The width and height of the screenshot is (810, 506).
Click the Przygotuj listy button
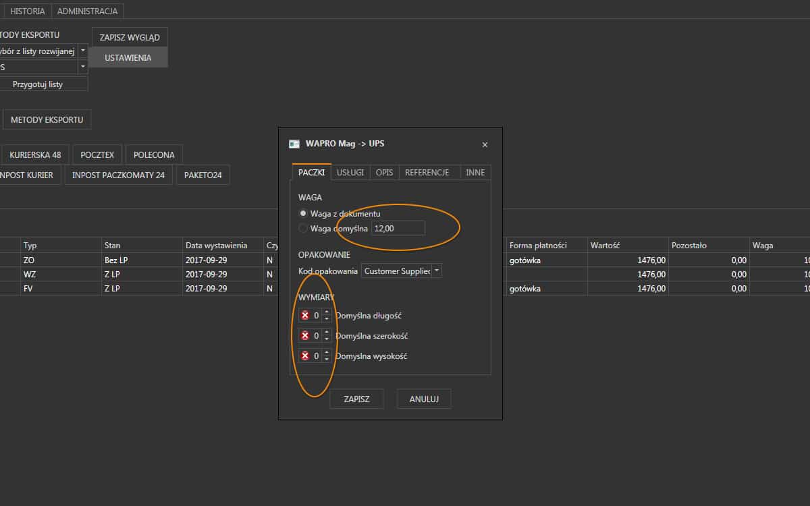tap(44, 84)
